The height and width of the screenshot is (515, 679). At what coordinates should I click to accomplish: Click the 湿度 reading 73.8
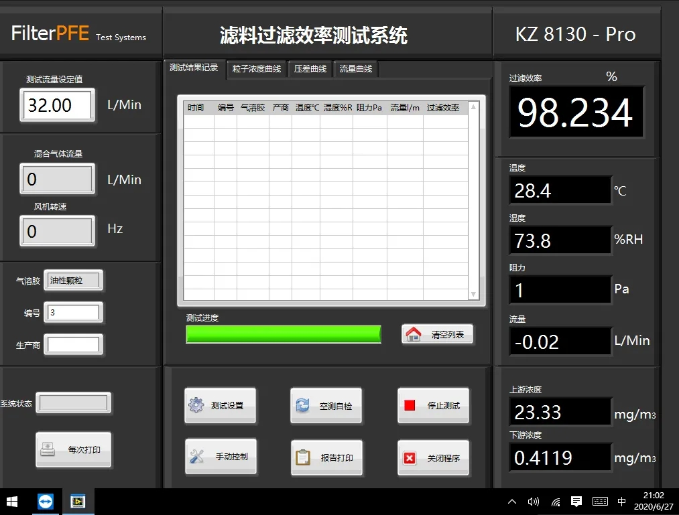(560, 240)
